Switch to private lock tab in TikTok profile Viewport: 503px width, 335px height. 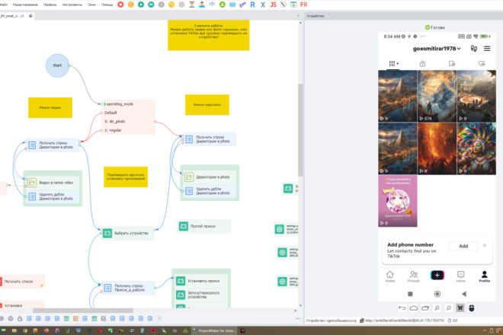422,63
